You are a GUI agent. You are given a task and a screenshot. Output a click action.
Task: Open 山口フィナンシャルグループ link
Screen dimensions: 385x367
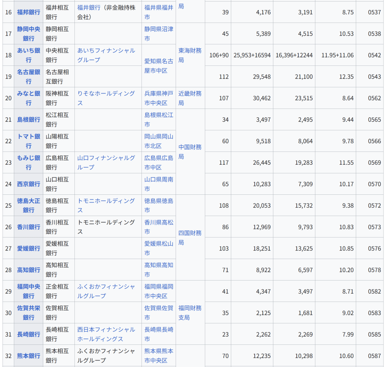coord(106,162)
